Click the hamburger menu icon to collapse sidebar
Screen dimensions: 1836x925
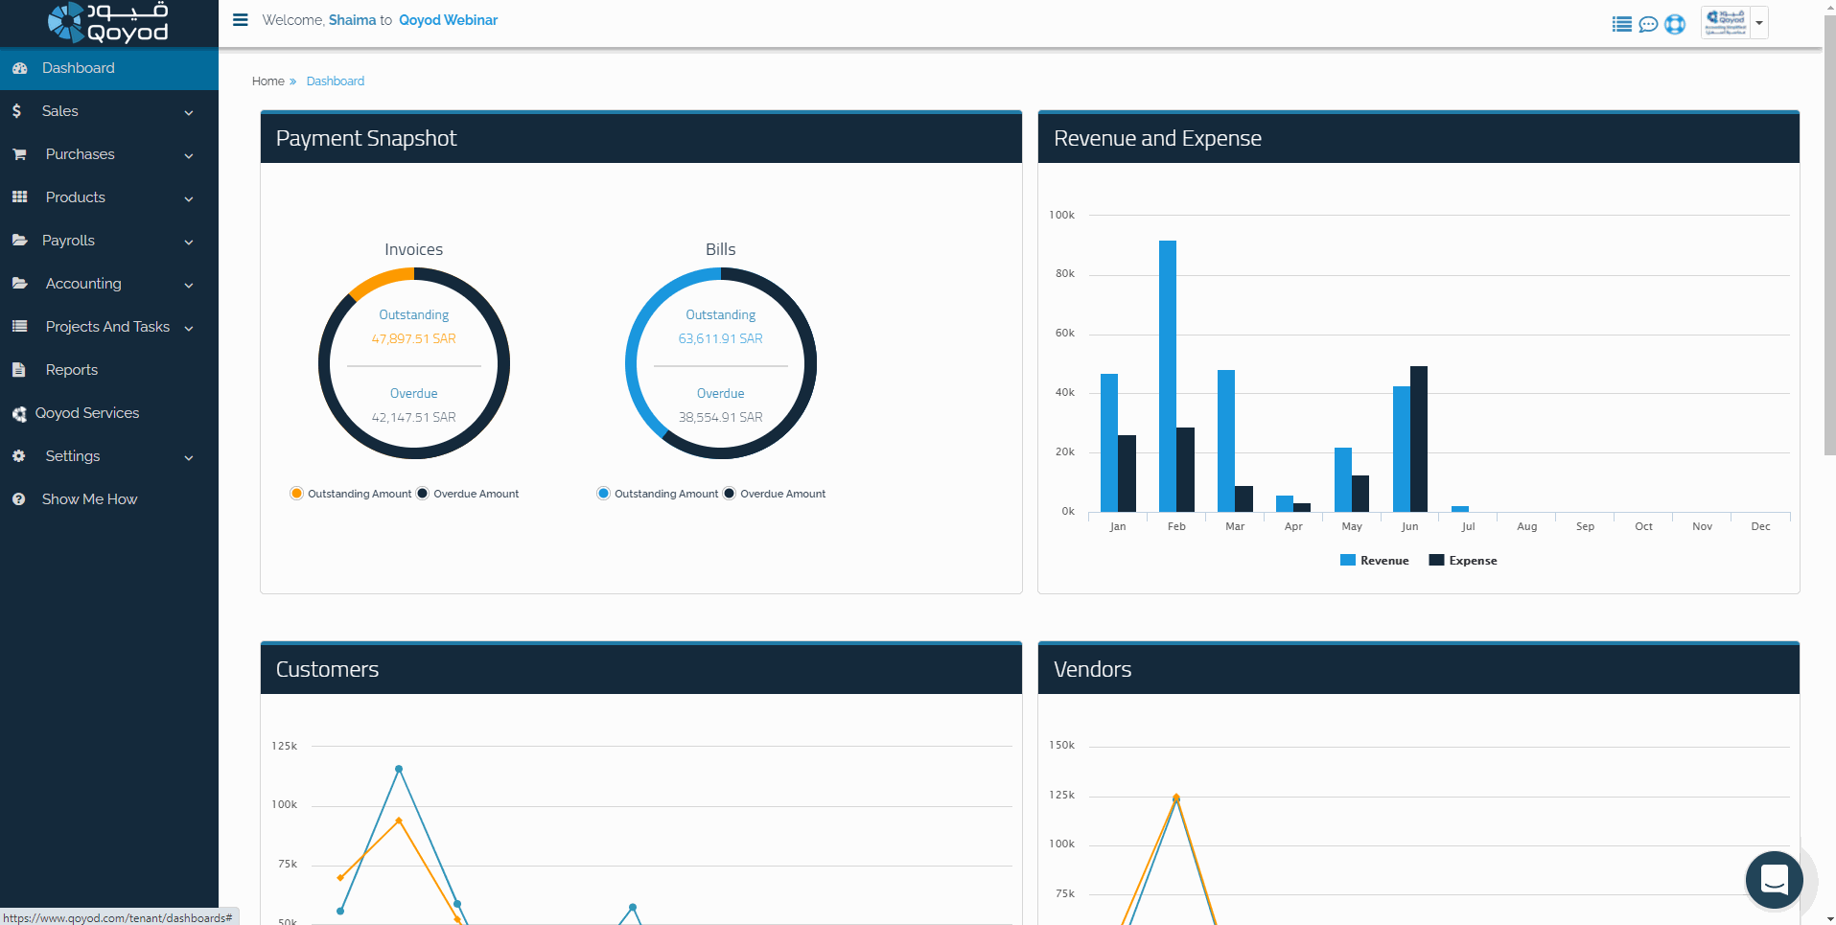coord(241,20)
